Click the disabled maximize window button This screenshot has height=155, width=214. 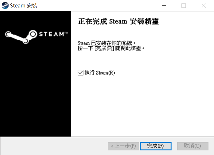183,6
